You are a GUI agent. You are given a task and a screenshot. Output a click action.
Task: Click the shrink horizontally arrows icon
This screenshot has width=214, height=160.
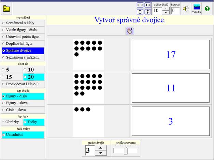tap(147, 5)
